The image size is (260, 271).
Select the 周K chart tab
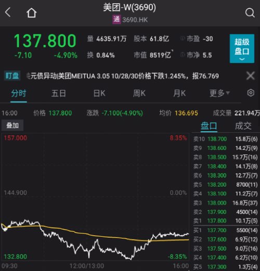tap(139, 94)
